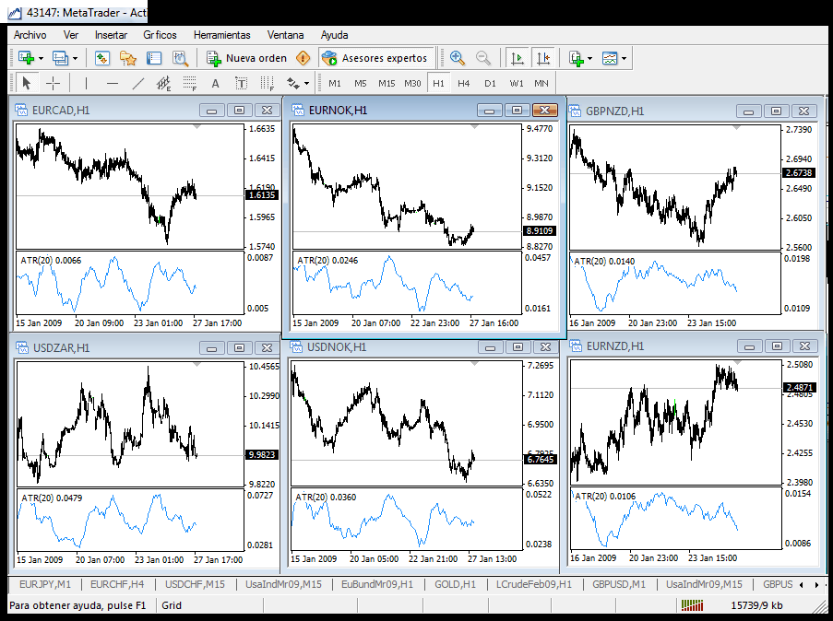Switch to EURJPY,M1 chart tab
The height and width of the screenshot is (621, 833).
pyautogui.click(x=45, y=584)
